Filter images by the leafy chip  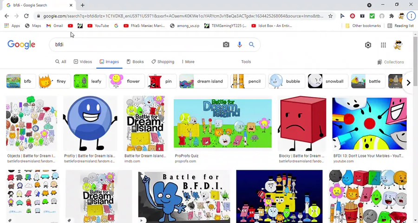tap(90, 82)
